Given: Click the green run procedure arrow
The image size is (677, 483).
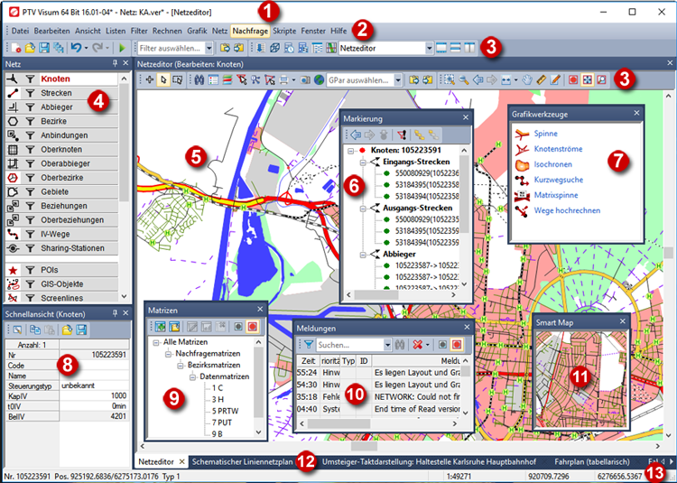Looking at the screenshot, I should 121,47.
